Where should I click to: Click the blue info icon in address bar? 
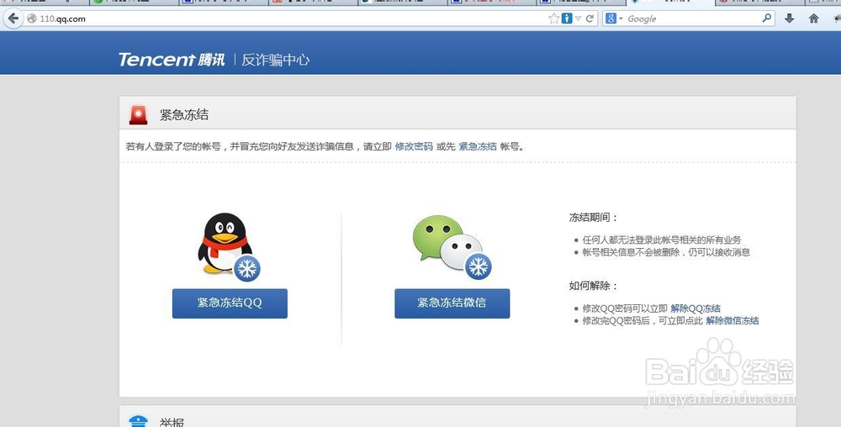pos(567,18)
